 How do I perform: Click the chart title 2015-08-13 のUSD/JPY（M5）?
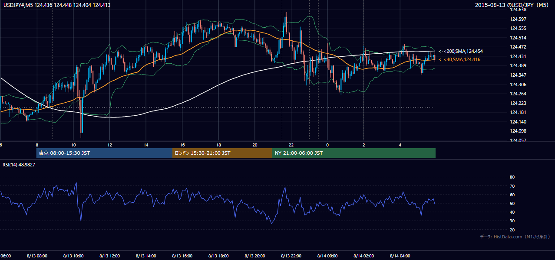pyautogui.click(x=513, y=5)
